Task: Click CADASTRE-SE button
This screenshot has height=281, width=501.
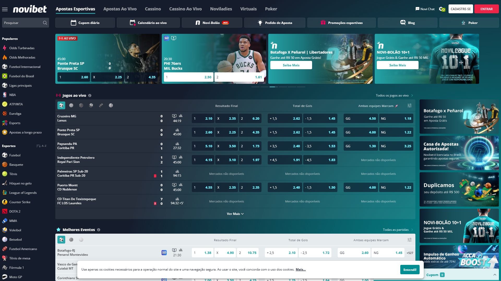Action: click(x=461, y=9)
